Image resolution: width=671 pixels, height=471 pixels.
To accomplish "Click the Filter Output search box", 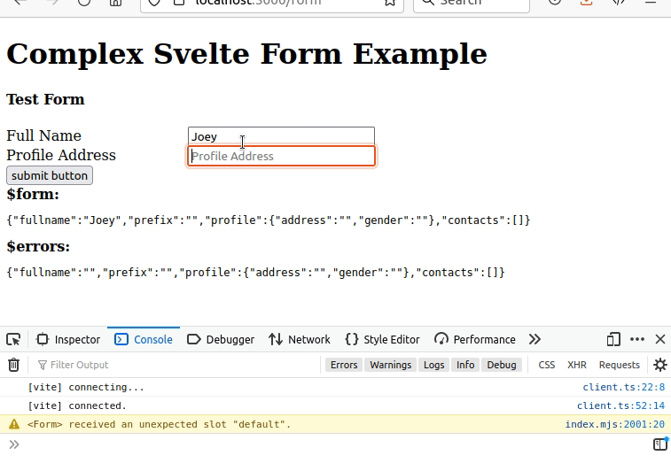I will click(x=176, y=365).
